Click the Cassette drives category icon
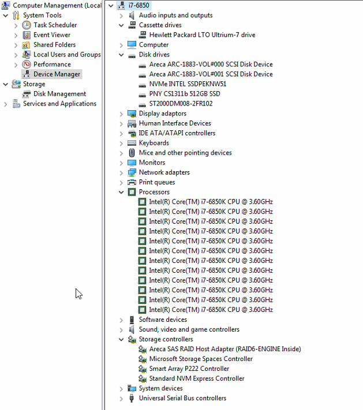The width and height of the screenshot is (363, 410). click(x=132, y=25)
